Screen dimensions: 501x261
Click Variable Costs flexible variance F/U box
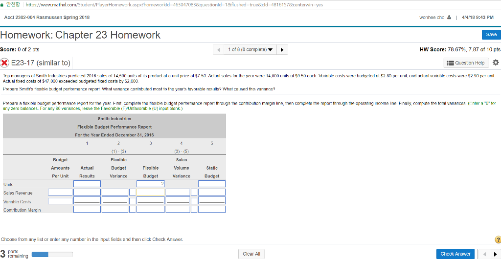(x=133, y=201)
